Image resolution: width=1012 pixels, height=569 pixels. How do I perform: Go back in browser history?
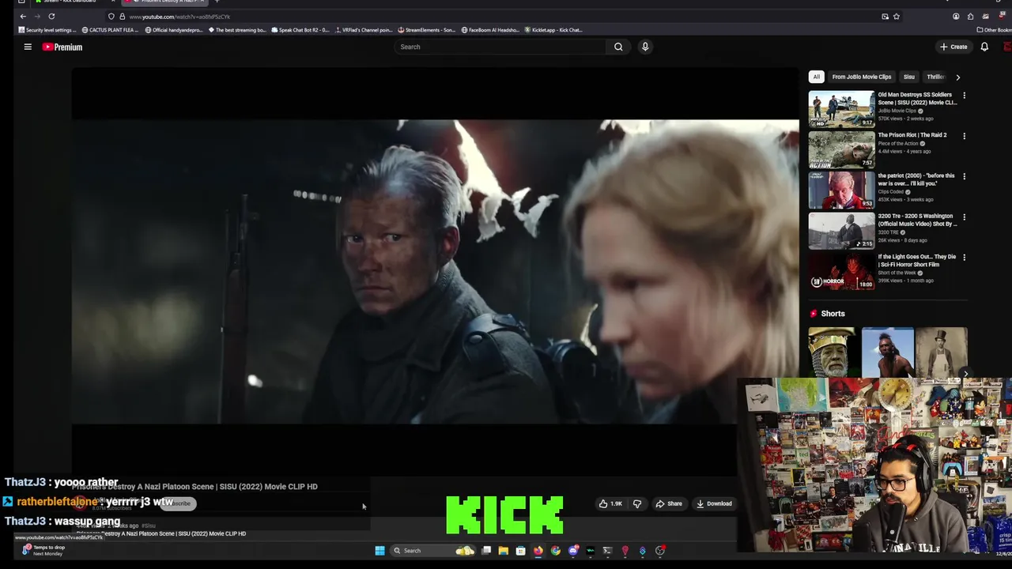[23, 17]
